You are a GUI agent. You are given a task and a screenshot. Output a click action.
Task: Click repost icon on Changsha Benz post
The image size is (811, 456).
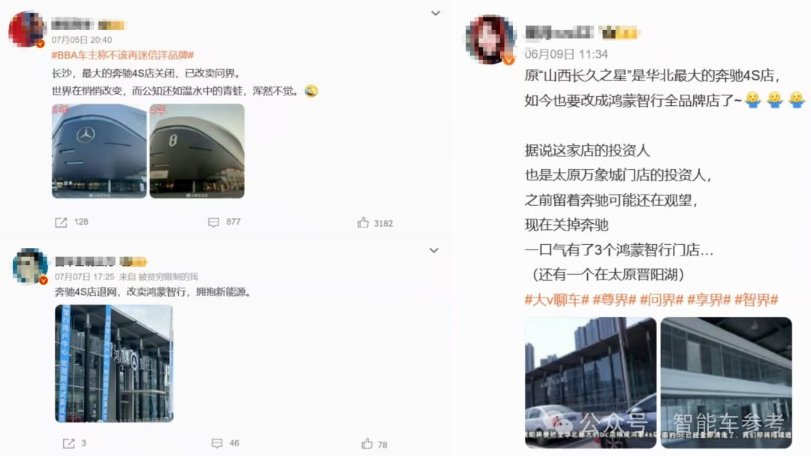tap(61, 222)
